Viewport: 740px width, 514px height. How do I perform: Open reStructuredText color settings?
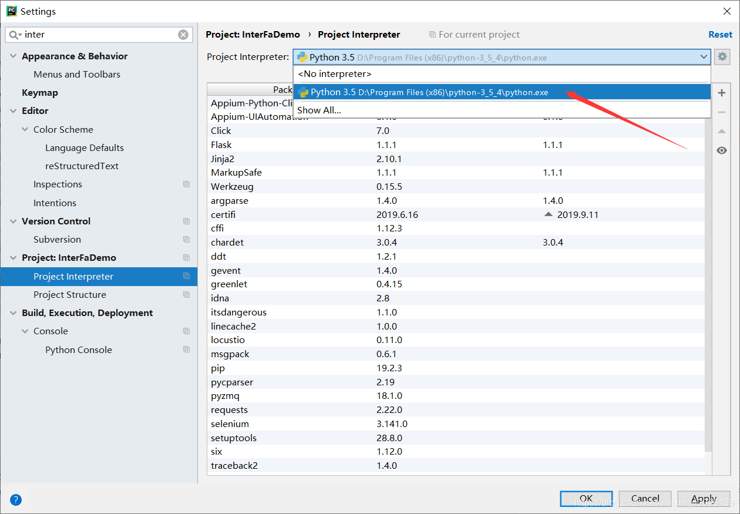coord(82,166)
